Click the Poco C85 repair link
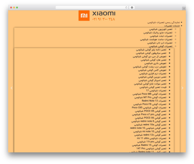The width and height of the screenshot is (194, 164). coord(149,108)
